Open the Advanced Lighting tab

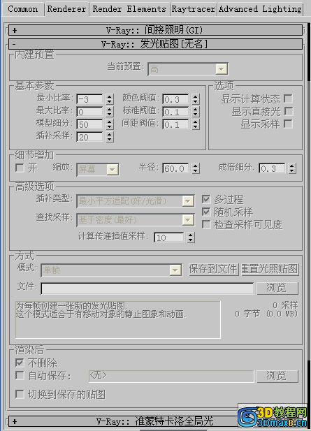(260, 9)
